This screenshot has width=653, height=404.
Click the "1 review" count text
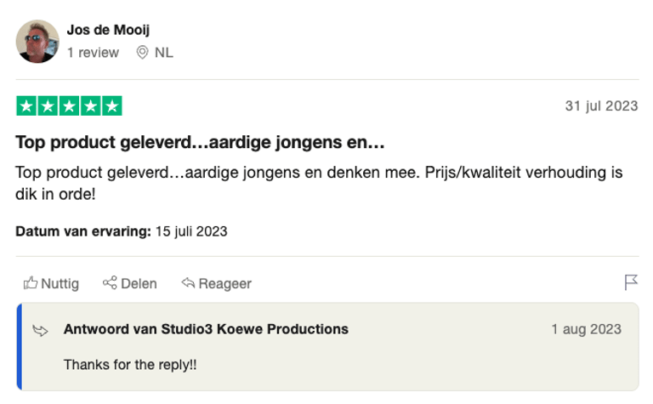click(93, 53)
